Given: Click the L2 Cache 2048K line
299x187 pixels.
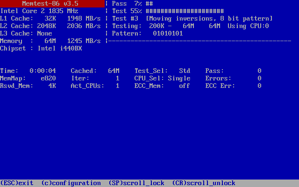Looking at the screenshot, I should 50,26.
